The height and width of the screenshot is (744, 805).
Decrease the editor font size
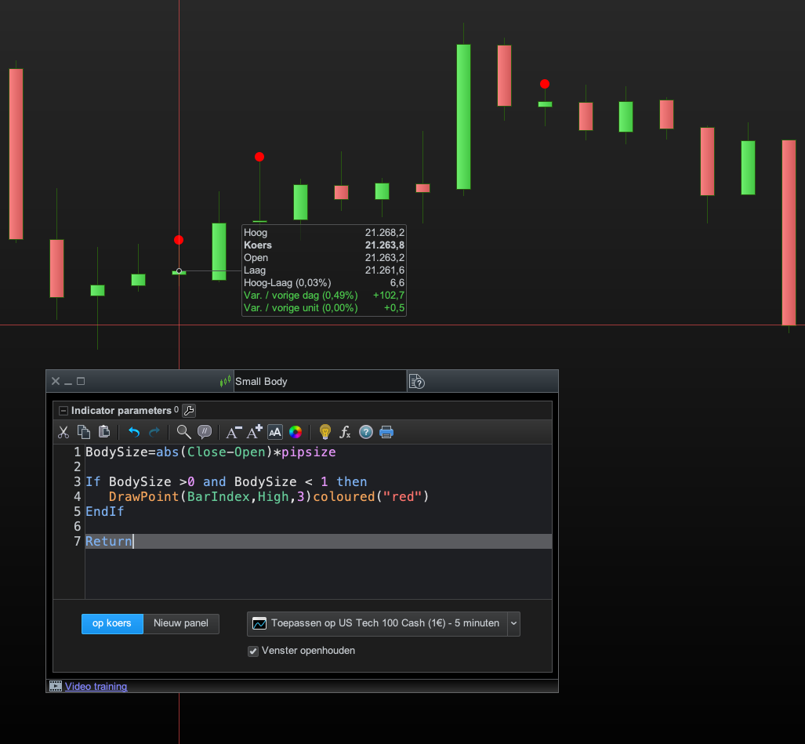234,432
